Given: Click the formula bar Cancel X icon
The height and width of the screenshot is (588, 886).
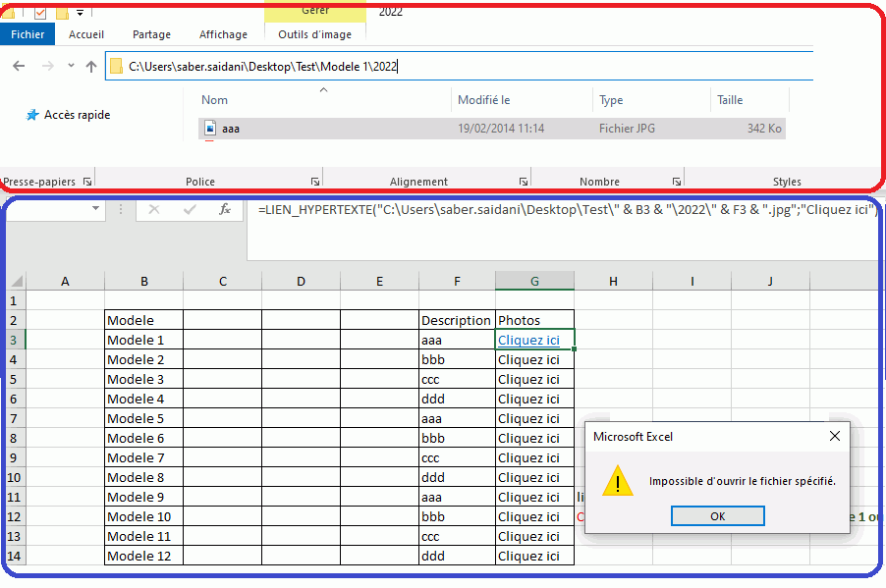Looking at the screenshot, I should pos(154,209).
